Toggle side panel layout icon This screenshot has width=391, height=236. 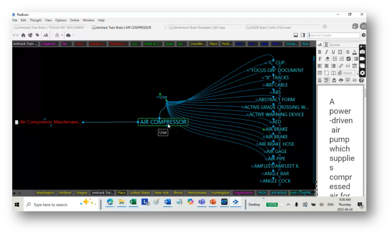pos(303,35)
